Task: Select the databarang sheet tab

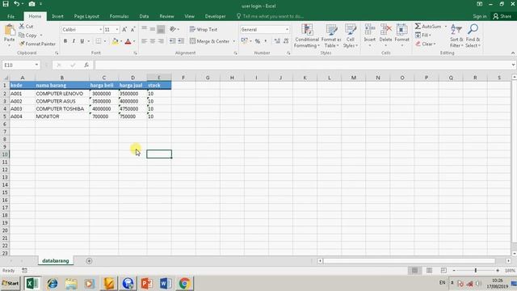Action: tap(56, 260)
